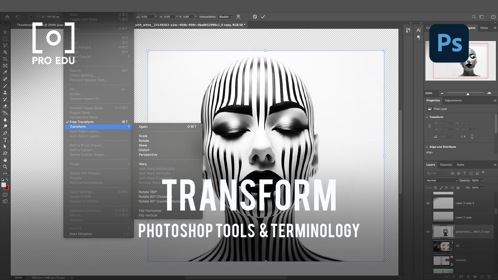This screenshot has height=280, width=498.
Task: Open the Interpolation dropdown
Action: coord(225,17)
